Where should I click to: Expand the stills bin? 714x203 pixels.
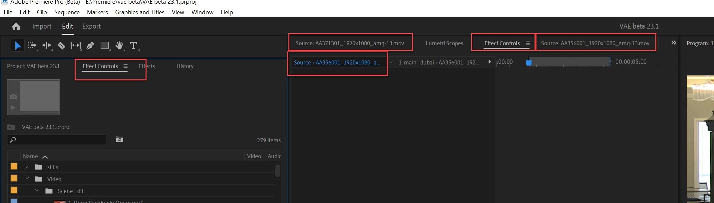[x=27, y=166]
